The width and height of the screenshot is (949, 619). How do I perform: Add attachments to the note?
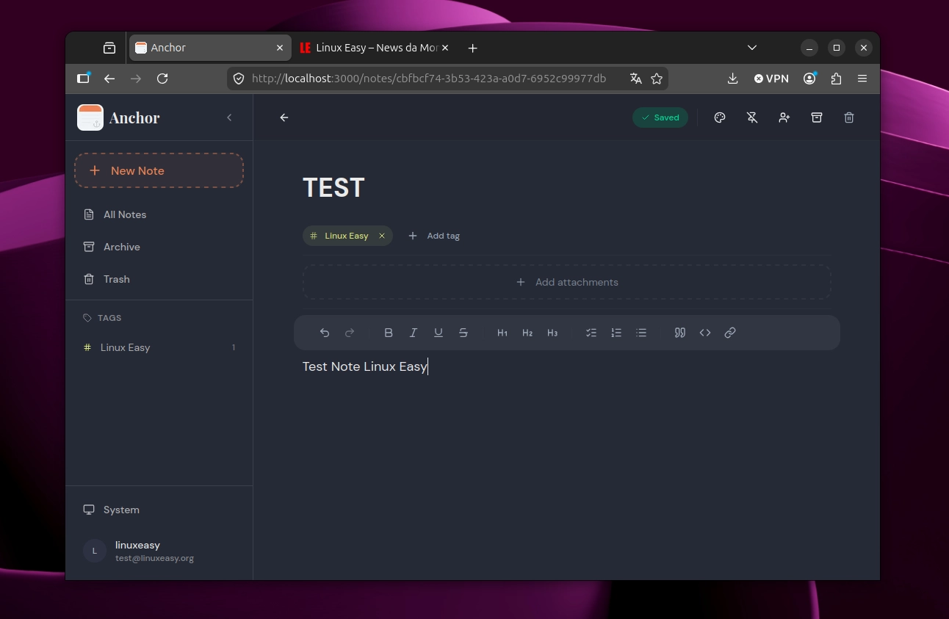[x=567, y=282]
